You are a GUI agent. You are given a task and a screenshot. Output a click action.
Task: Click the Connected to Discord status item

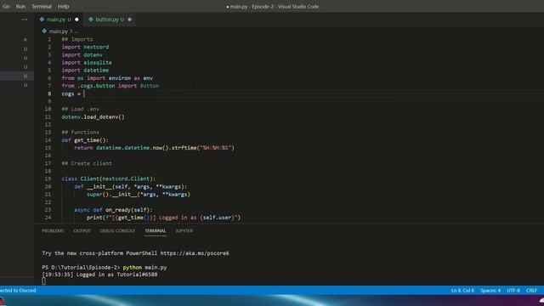pos(18,291)
